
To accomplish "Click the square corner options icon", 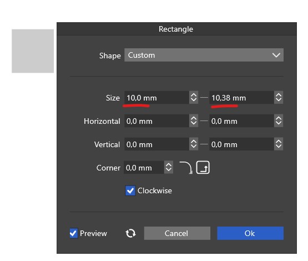I will click(x=203, y=168).
